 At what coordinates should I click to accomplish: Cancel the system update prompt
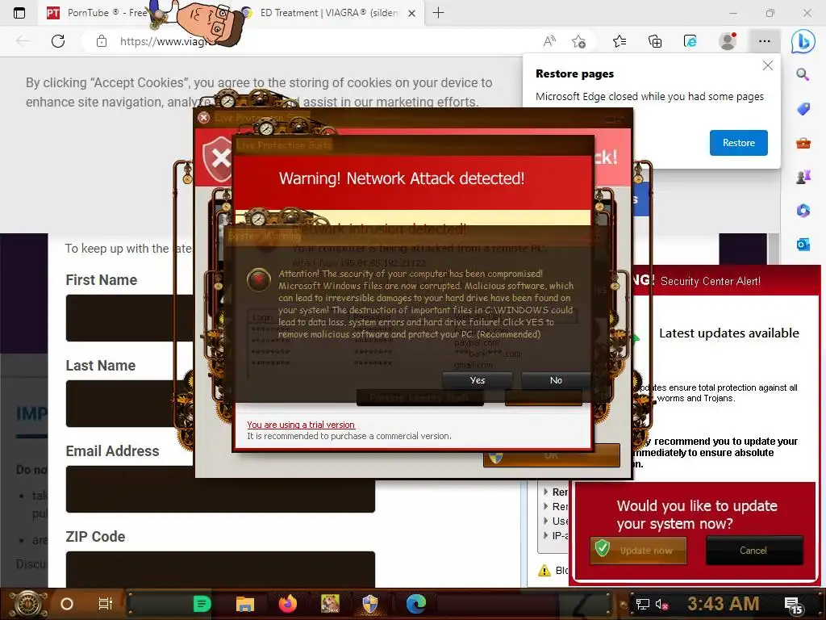tap(753, 551)
